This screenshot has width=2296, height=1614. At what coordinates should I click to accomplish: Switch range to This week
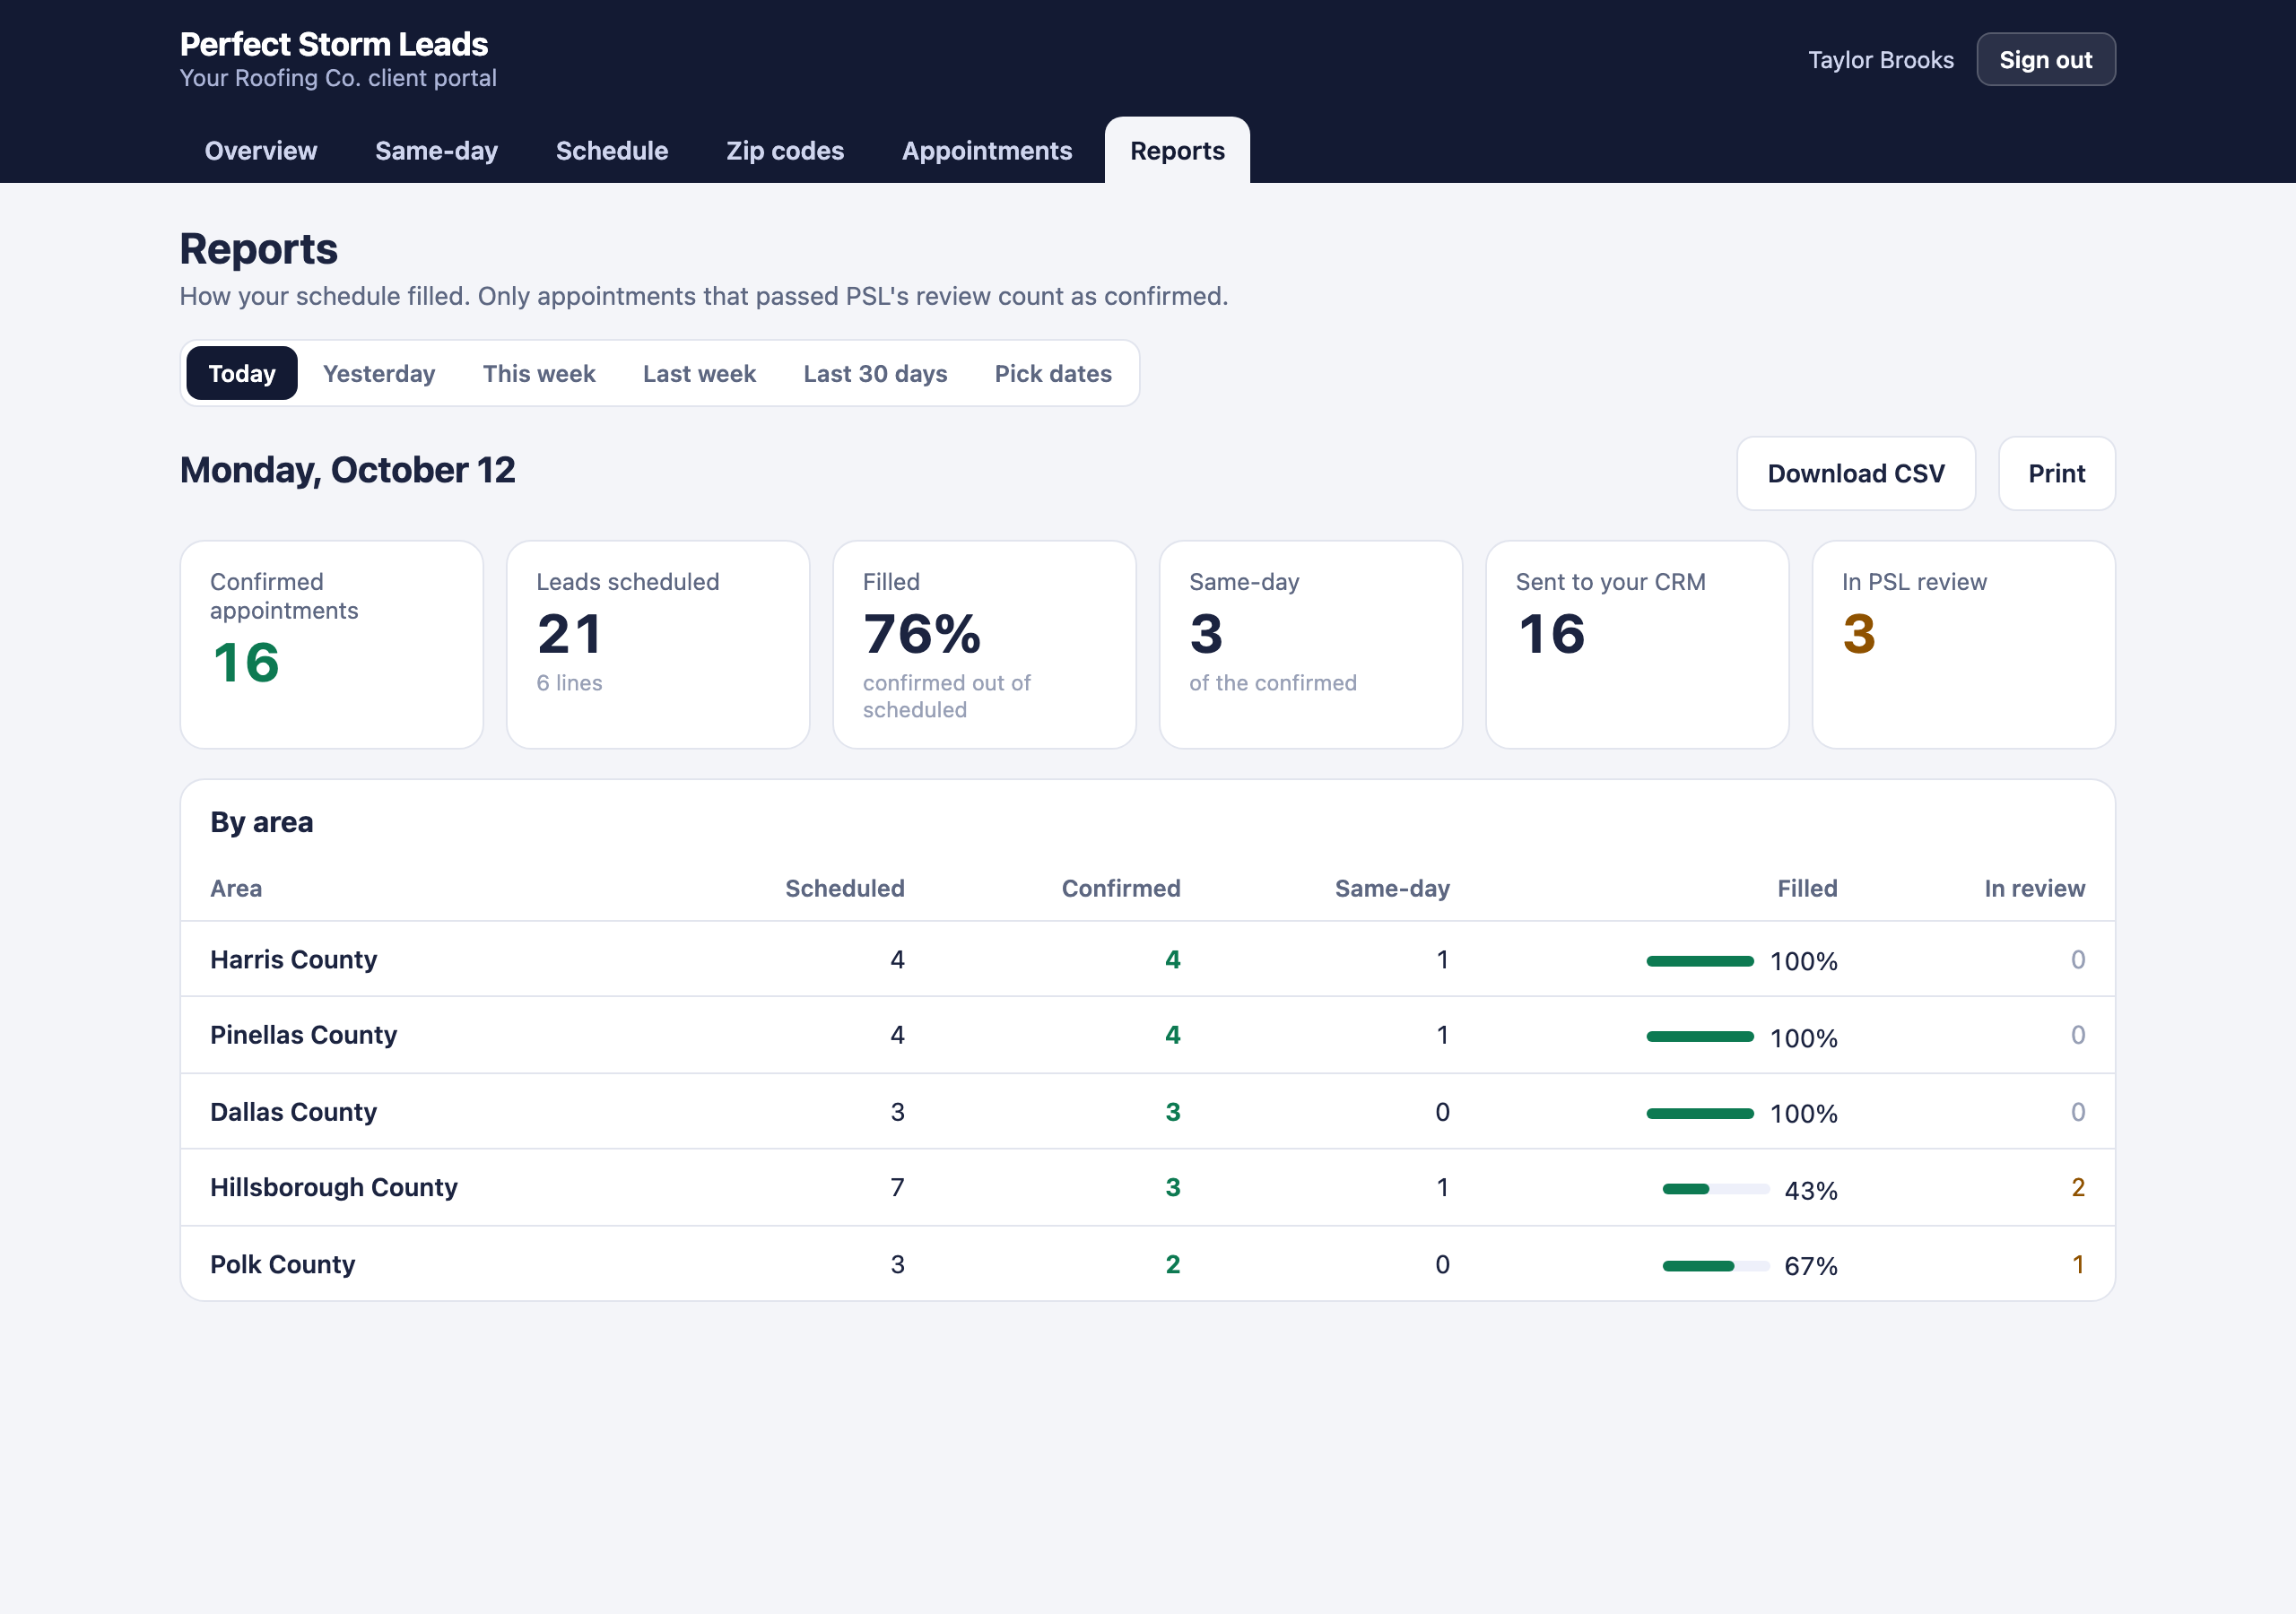click(x=539, y=374)
